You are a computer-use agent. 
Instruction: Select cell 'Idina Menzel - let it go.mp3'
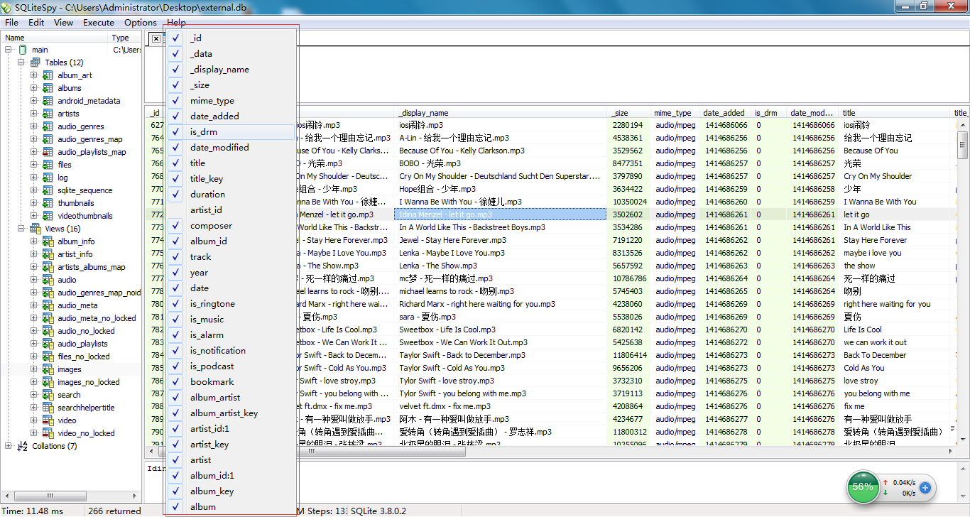500,214
